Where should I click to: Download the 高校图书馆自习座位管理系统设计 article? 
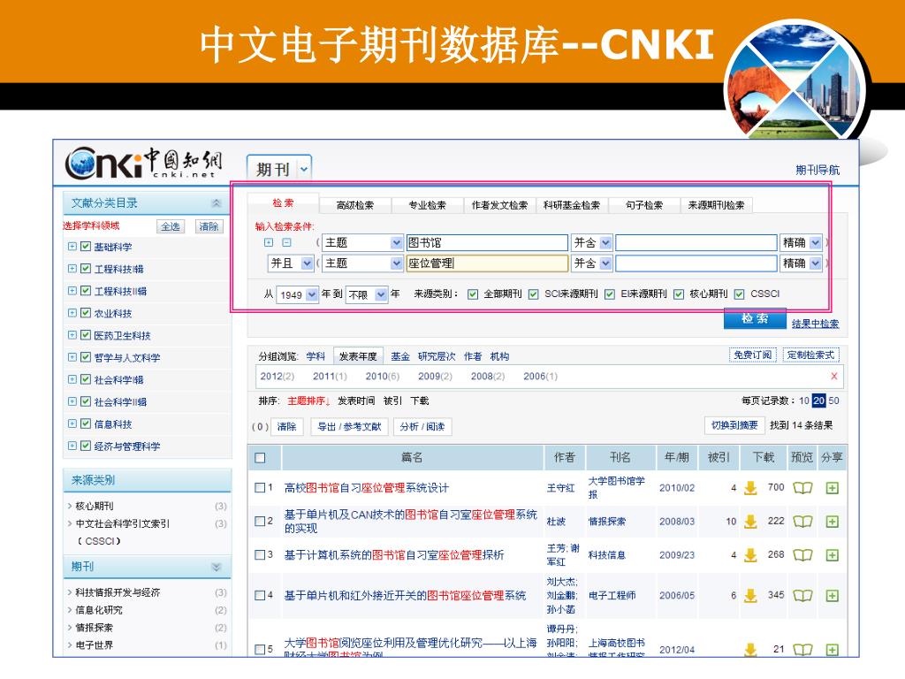point(750,488)
